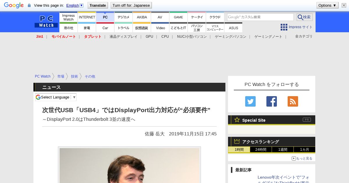Open the English language dropdown arrow
The image size is (349, 183).
81,5
